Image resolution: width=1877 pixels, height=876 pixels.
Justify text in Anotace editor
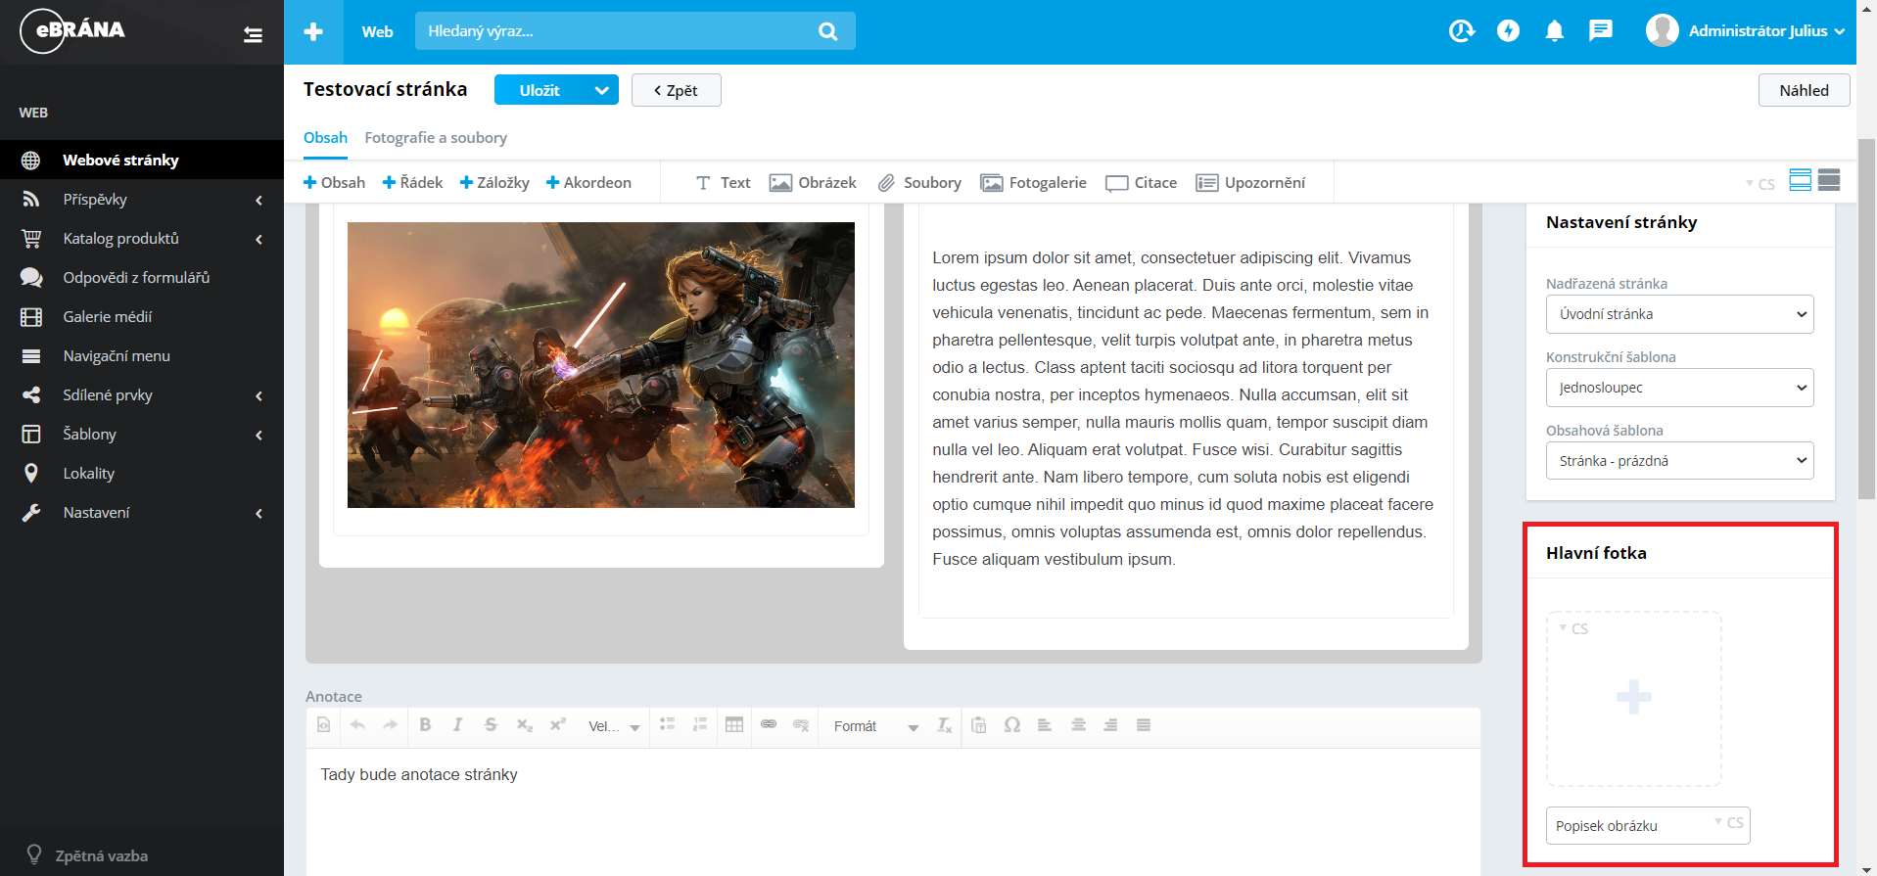click(x=1144, y=725)
